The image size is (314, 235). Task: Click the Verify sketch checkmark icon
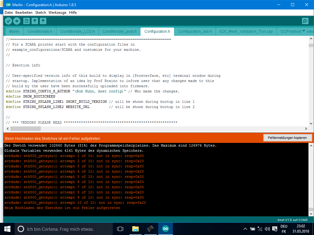8,21
